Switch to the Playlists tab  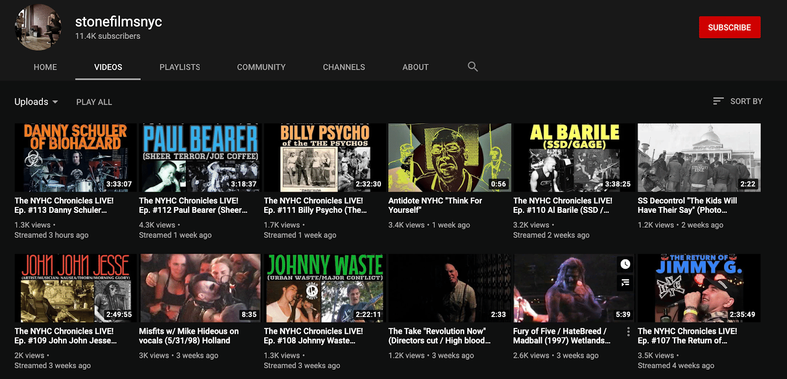coord(180,67)
